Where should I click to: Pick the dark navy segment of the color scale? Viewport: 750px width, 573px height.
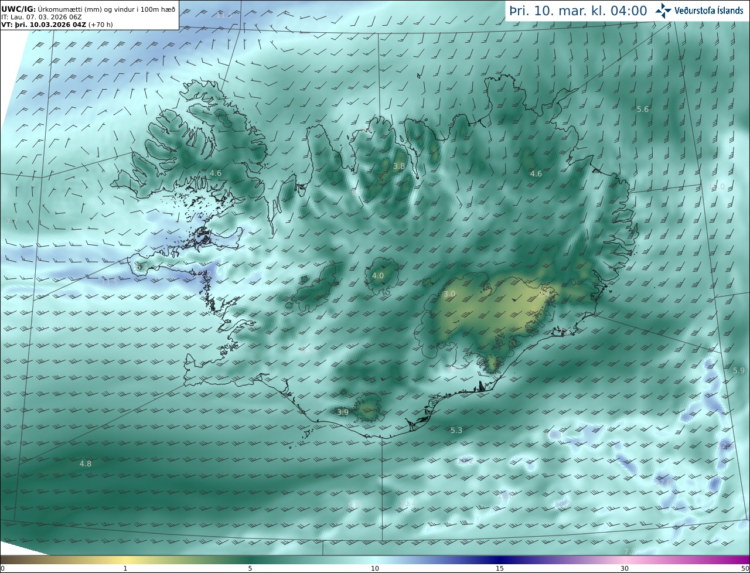pyautogui.click(x=500, y=560)
